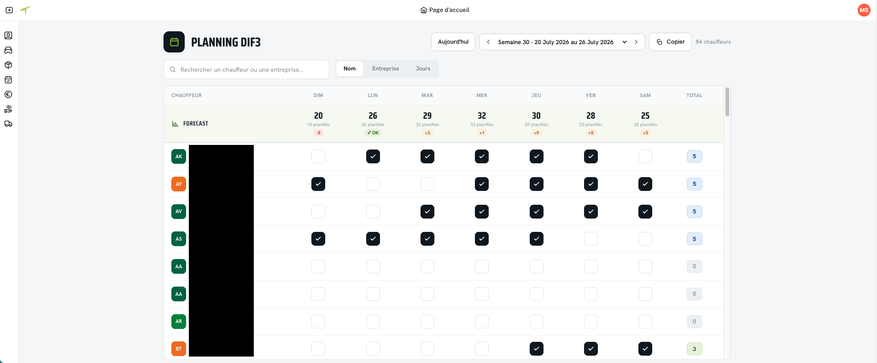Click the planning table vertical scrollbar
This screenshot has height=363, width=877.
pyautogui.click(x=727, y=102)
